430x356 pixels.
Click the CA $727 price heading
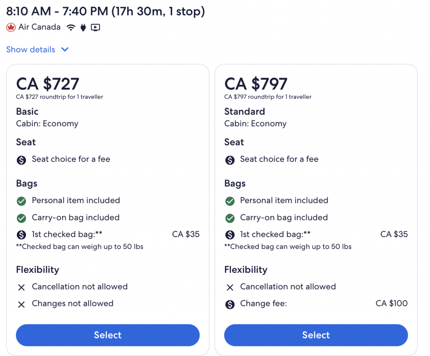click(x=47, y=84)
